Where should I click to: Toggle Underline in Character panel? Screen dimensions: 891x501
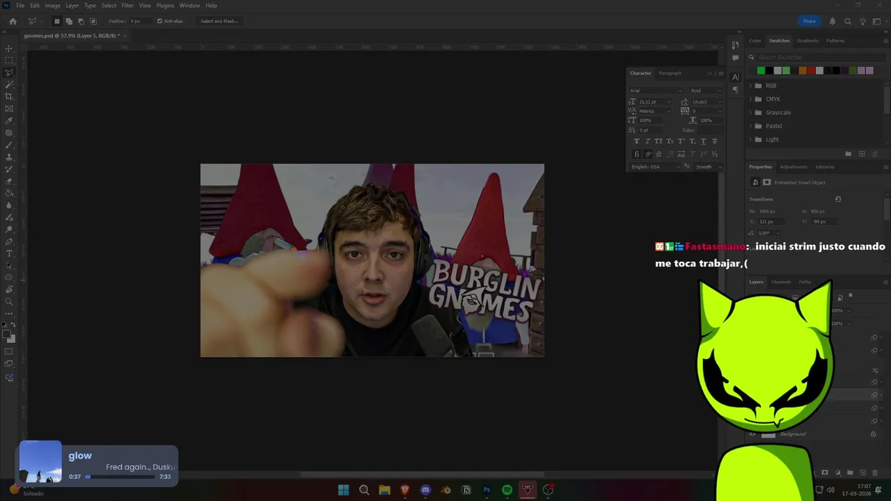pyautogui.click(x=703, y=141)
